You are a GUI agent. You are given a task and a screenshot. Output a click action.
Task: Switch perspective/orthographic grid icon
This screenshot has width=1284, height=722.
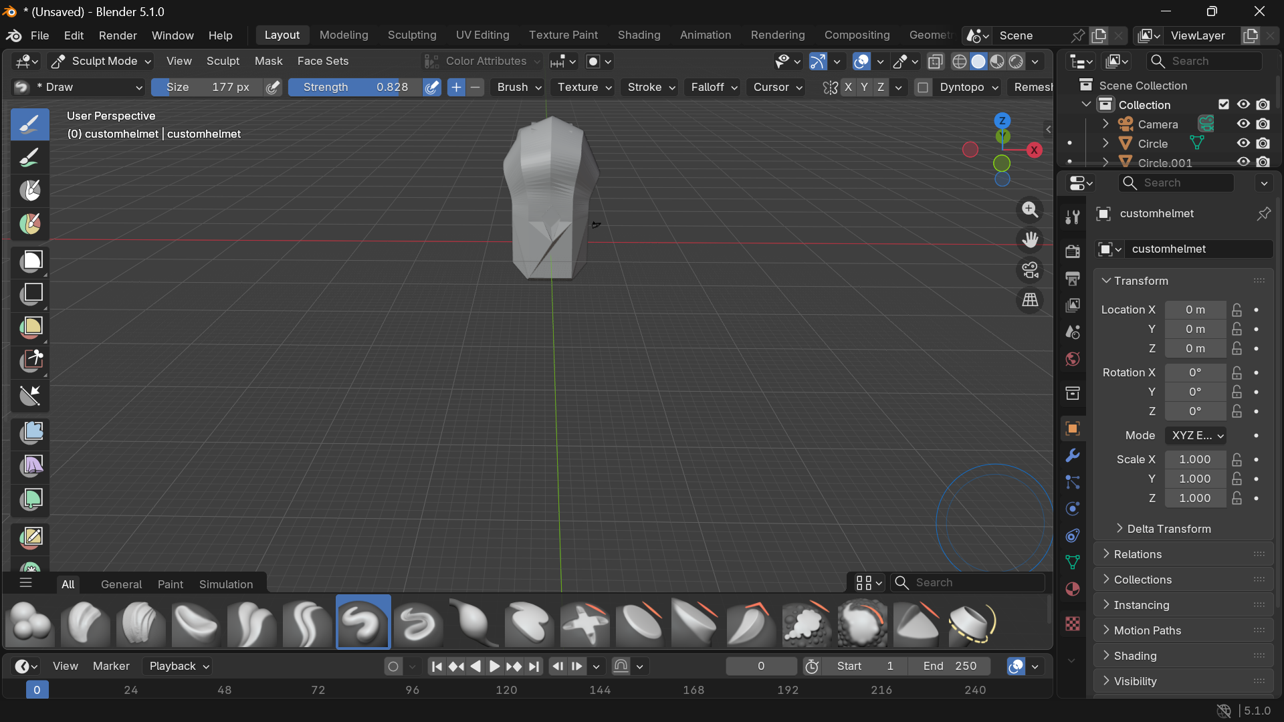[x=1030, y=300]
